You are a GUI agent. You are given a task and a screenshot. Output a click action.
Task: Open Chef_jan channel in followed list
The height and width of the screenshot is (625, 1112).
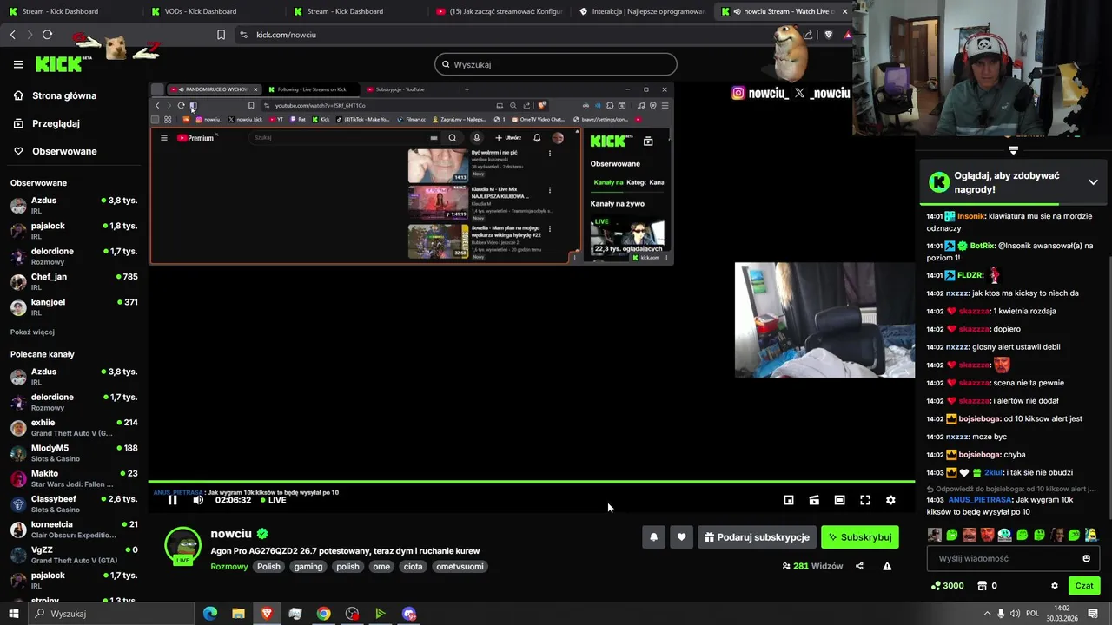point(74,281)
